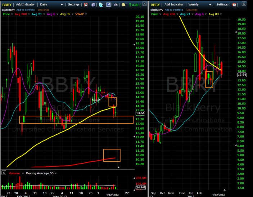This screenshot has height=197, width=253.
Task: Expand Avg 21 options in Daily chart
Action: [44, 14]
